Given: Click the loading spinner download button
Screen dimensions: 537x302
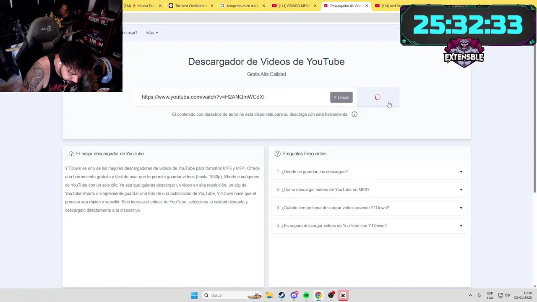Looking at the screenshot, I should coord(378,97).
